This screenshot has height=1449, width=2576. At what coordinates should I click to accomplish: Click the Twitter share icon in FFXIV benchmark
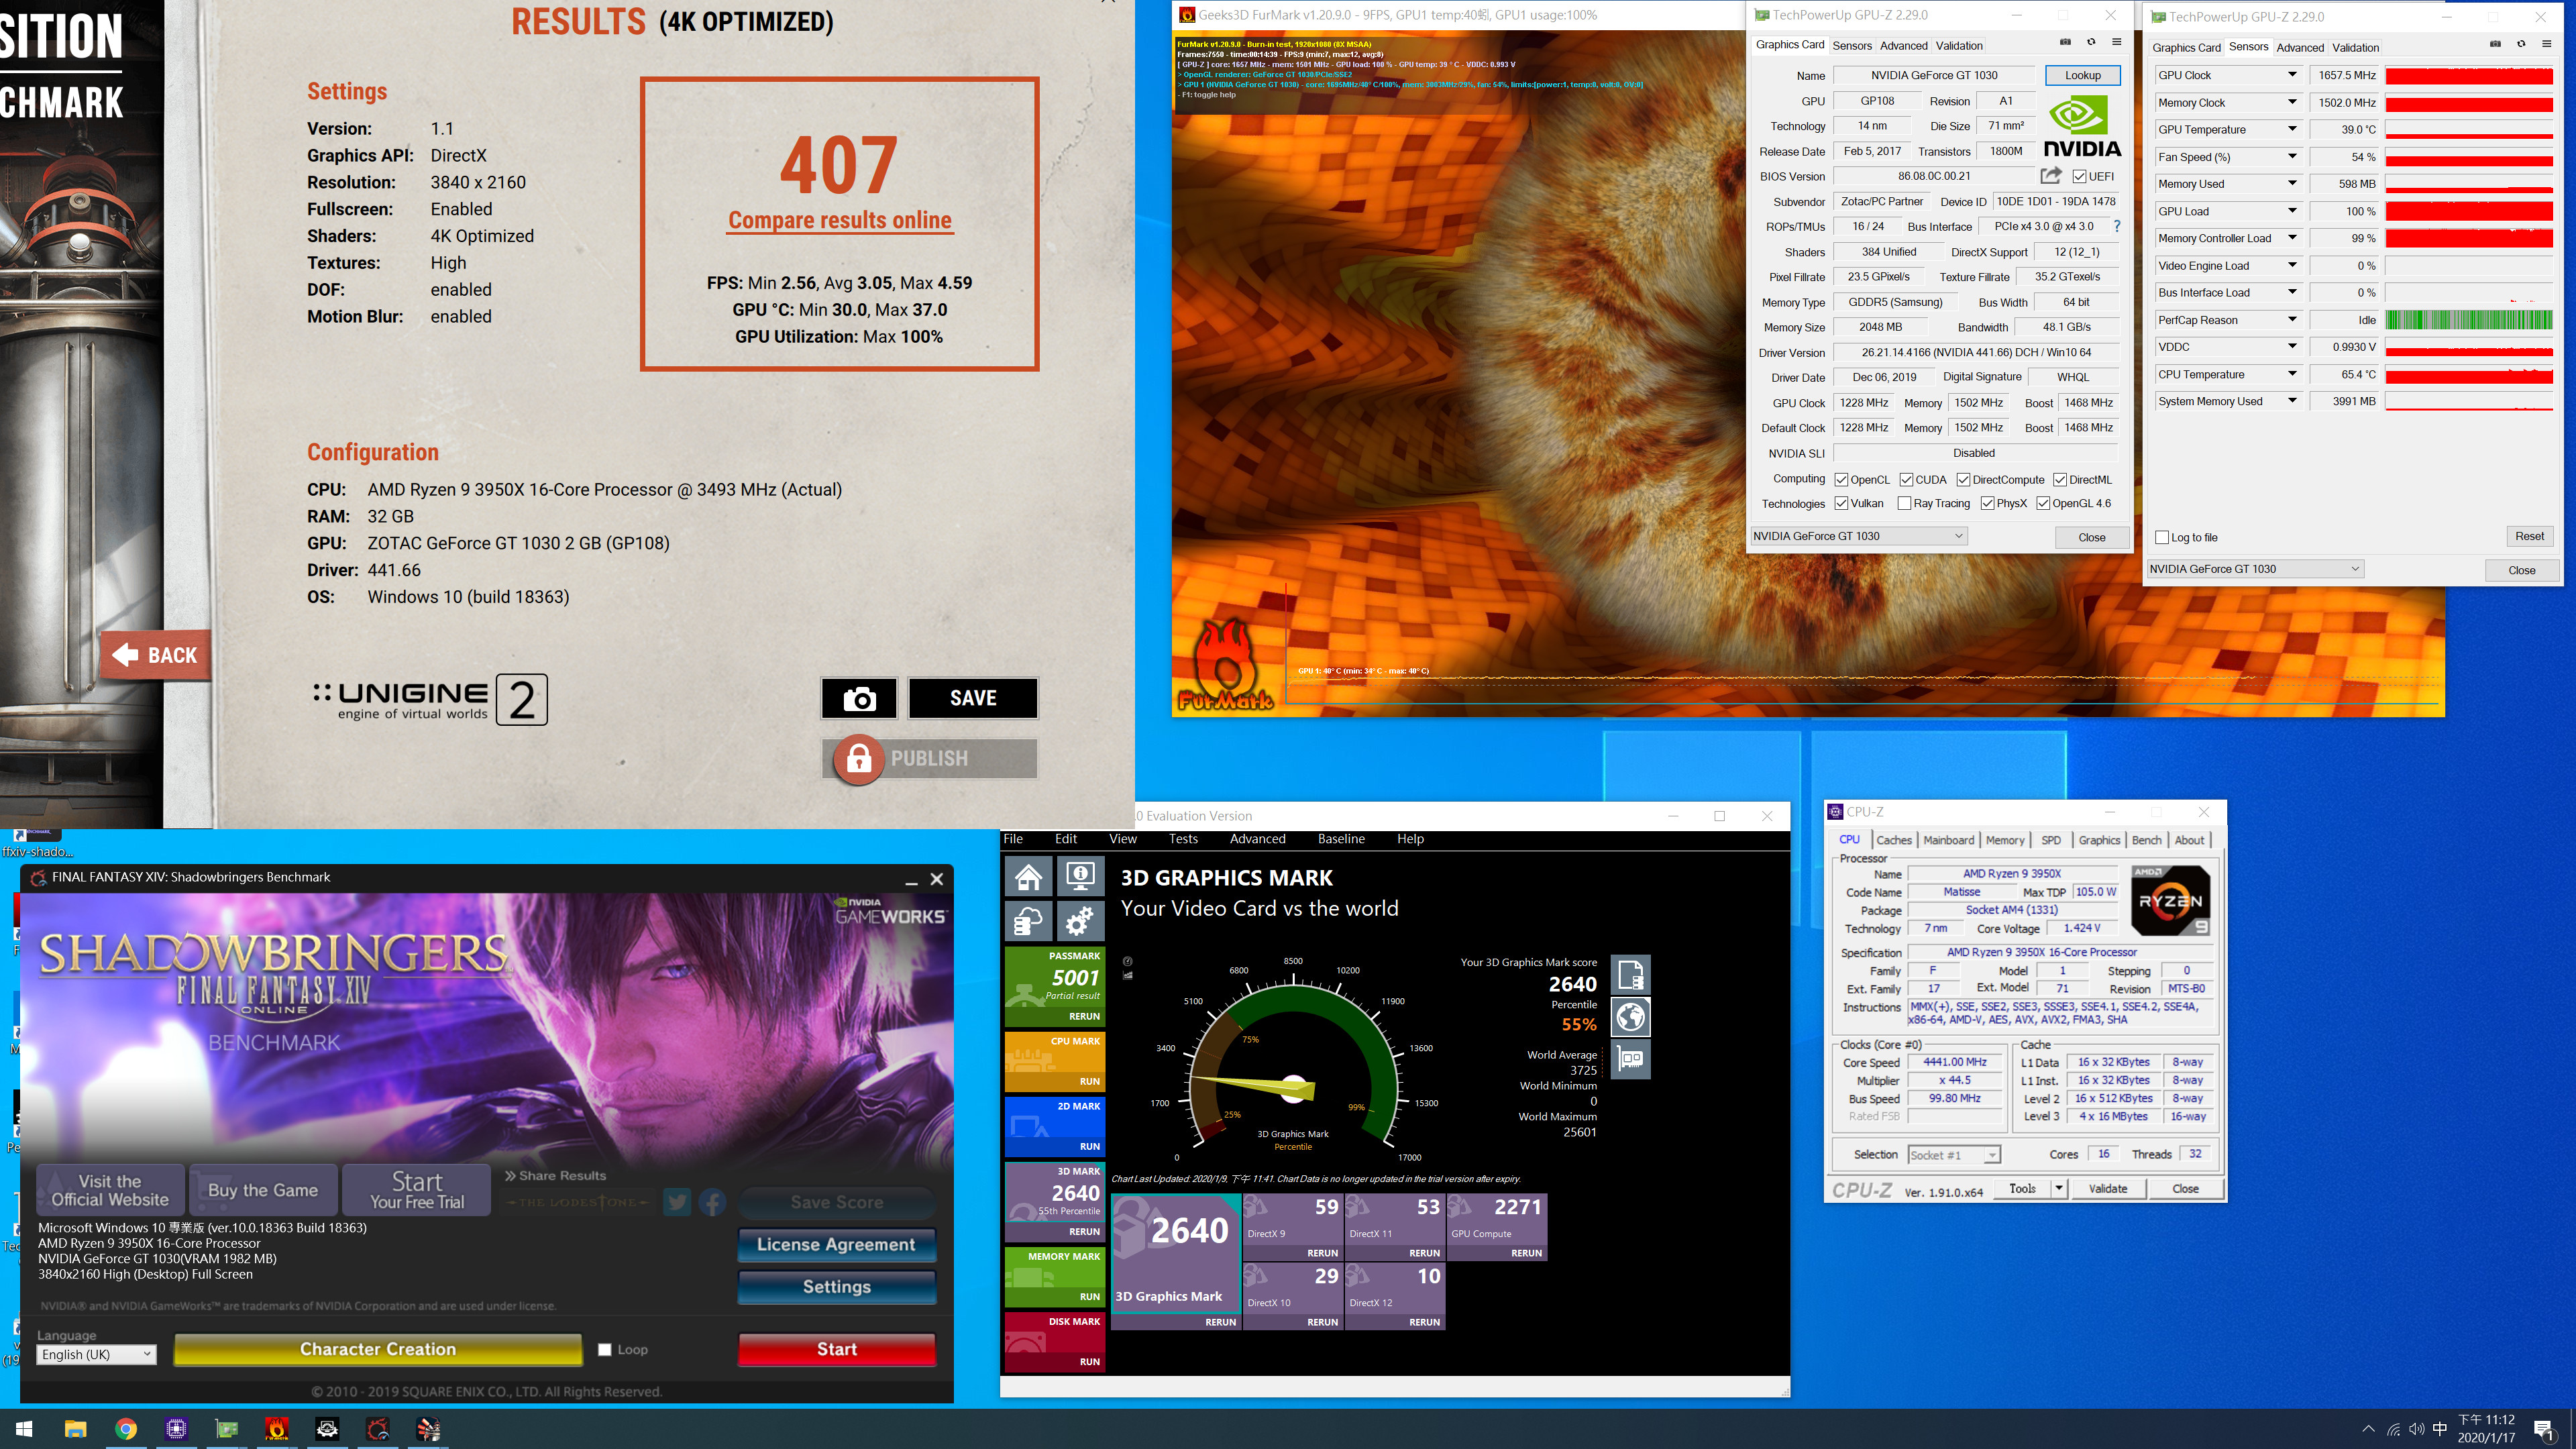tap(677, 1202)
